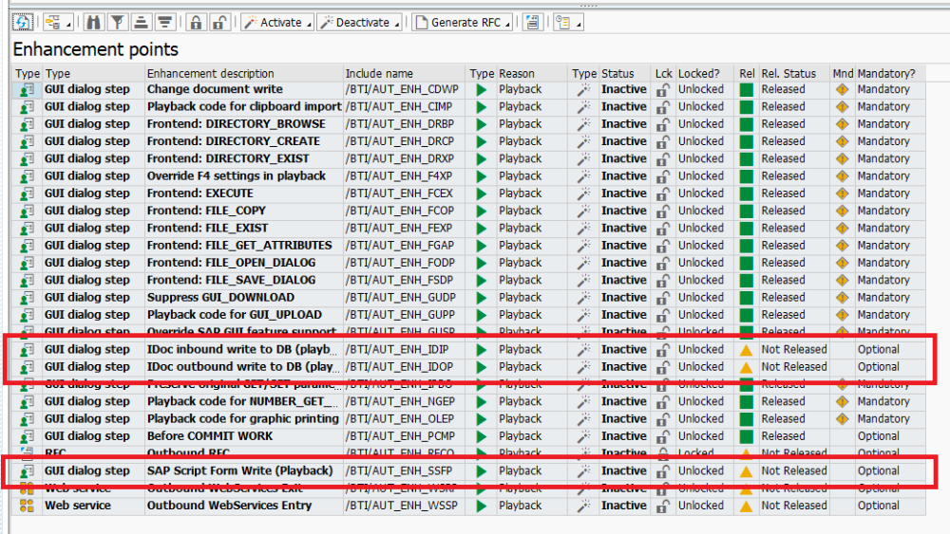
Task: Click mandatory diamond in Frontend: FILE_GET_ATTRIBUTES row
Action: [x=842, y=246]
